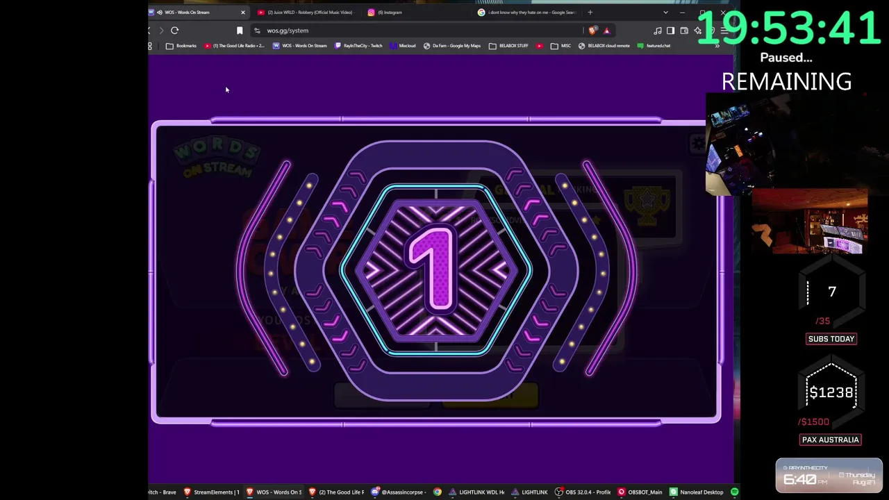Screen dimensions: 889x500
Task: Open Spotify from the taskbar
Action: [734, 492]
